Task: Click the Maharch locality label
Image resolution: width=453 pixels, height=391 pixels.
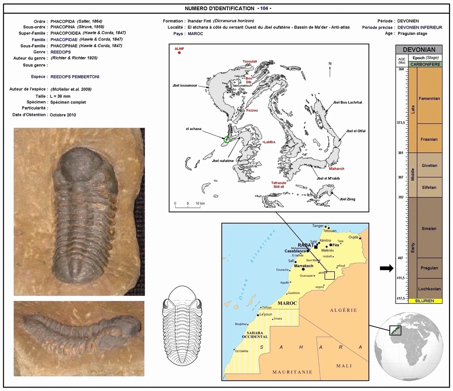Action: point(337,169)
